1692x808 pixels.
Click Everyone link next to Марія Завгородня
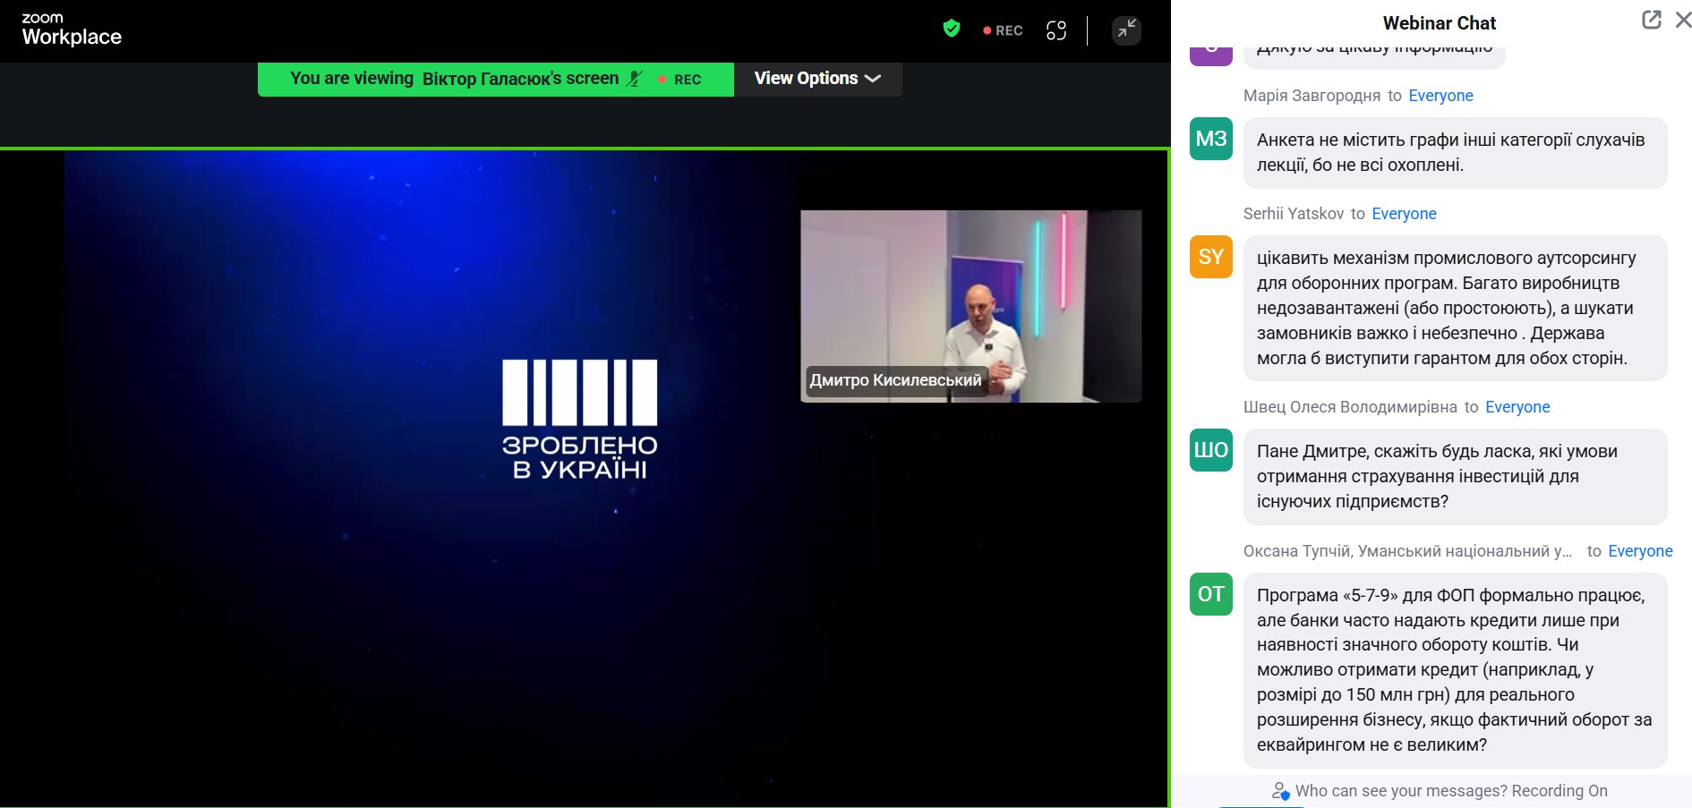pos(1440,96)
